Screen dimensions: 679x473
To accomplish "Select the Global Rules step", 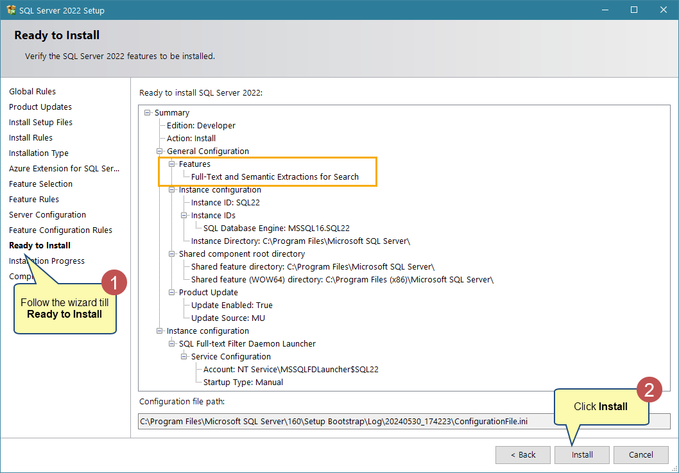I will [33, 91].
